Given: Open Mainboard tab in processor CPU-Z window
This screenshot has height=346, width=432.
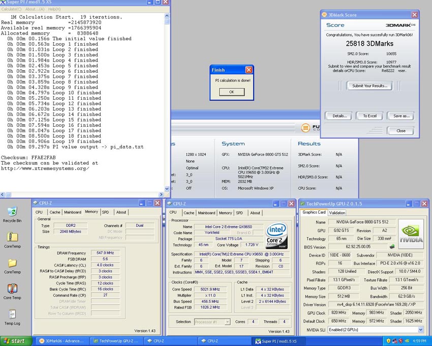Looking at the screenshot, I should click(x=206, y=213).
